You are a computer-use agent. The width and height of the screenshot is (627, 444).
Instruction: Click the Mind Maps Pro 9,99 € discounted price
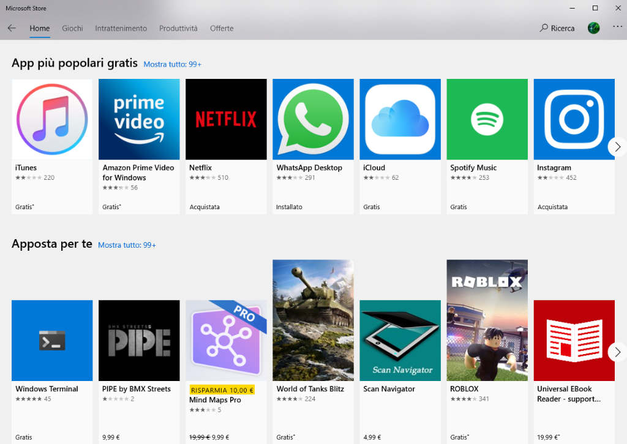[x=220, y=437]
